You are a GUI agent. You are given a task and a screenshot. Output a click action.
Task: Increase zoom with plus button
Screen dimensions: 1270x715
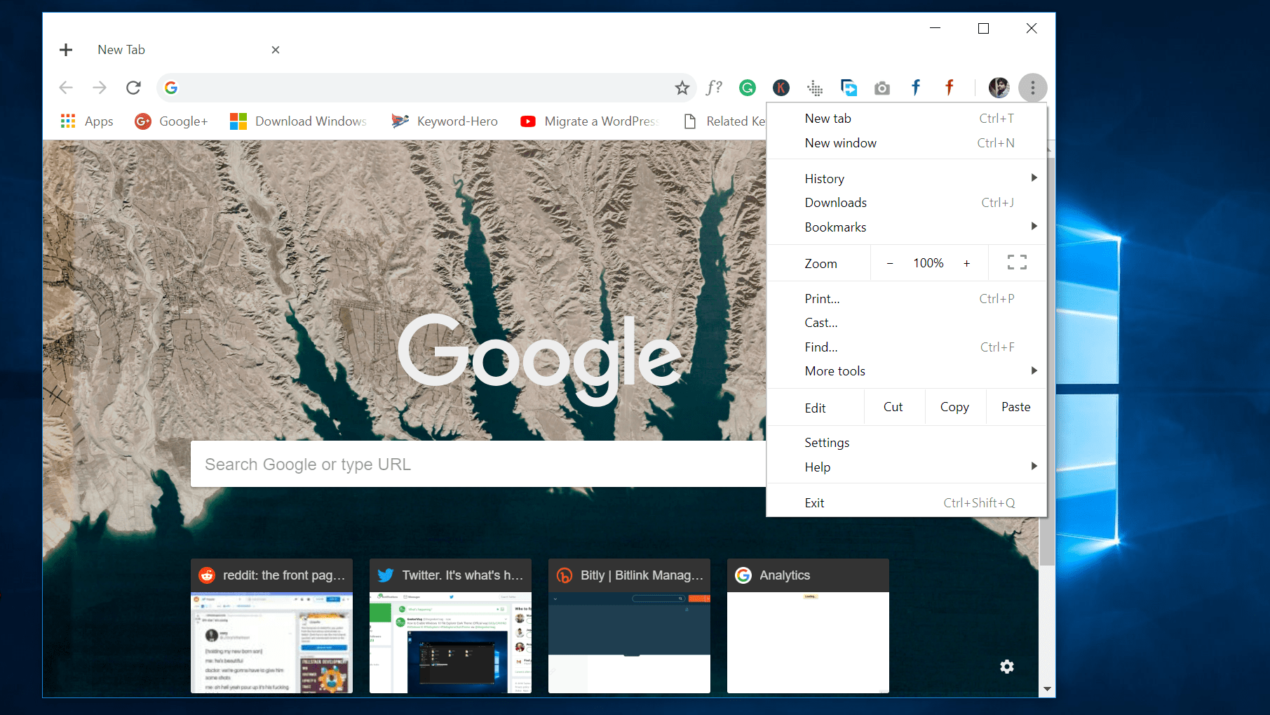tap(966, 263)
